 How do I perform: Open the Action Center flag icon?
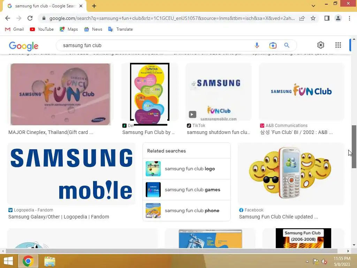[x=316, y=261]
